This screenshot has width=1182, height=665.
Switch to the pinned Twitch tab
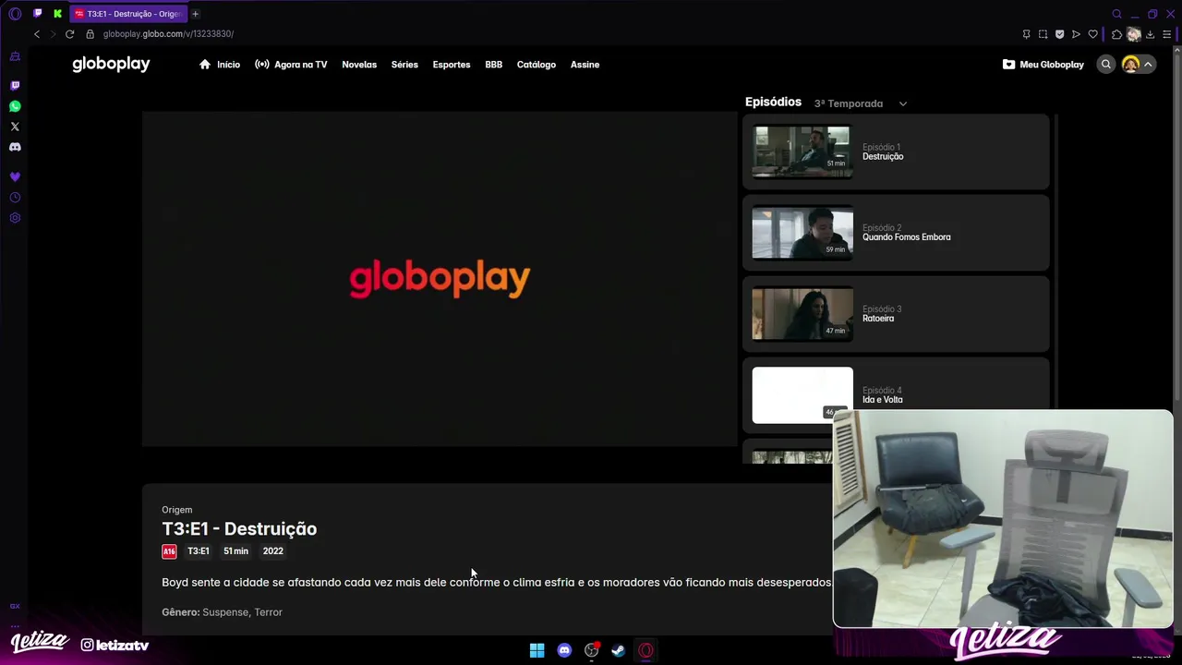pos(38,14)
